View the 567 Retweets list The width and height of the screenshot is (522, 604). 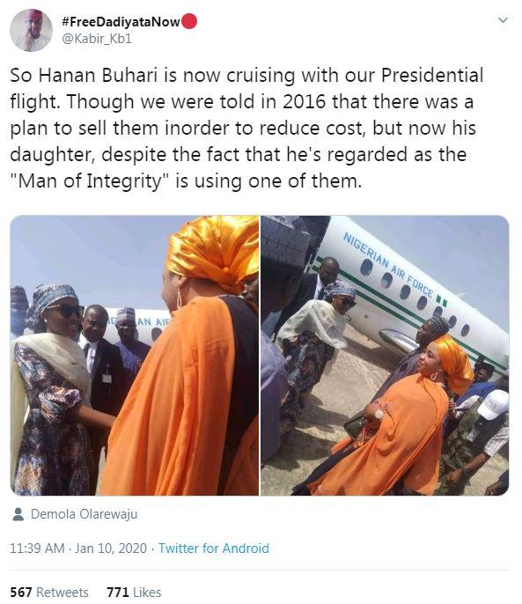tap(49, 592)
